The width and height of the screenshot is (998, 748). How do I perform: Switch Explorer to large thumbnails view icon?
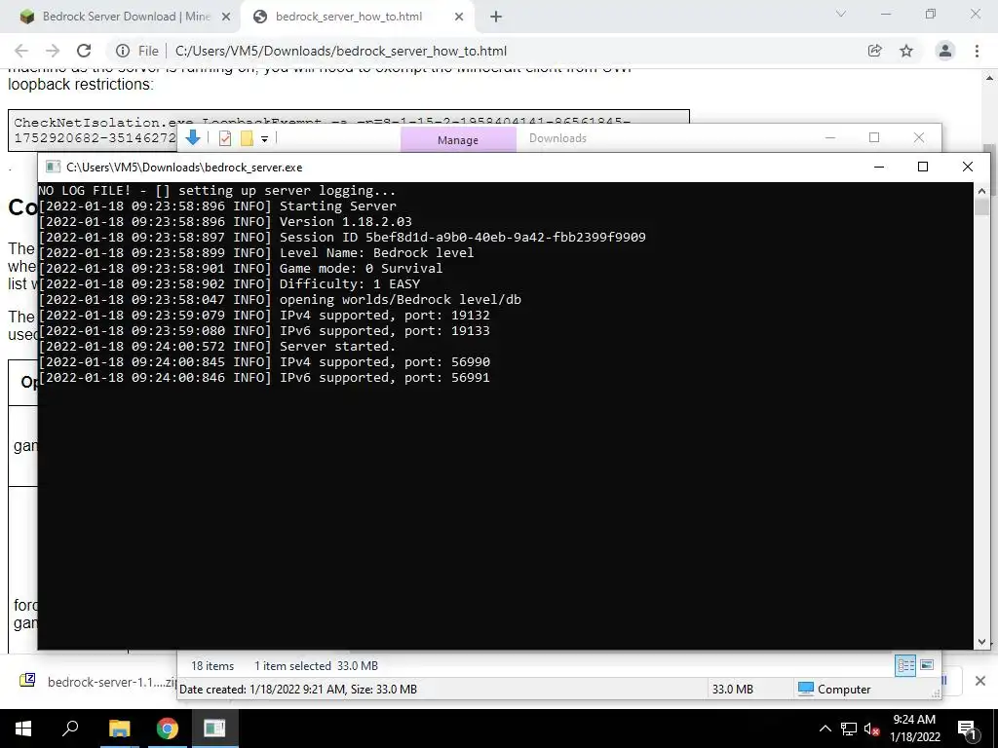(928, 665)
